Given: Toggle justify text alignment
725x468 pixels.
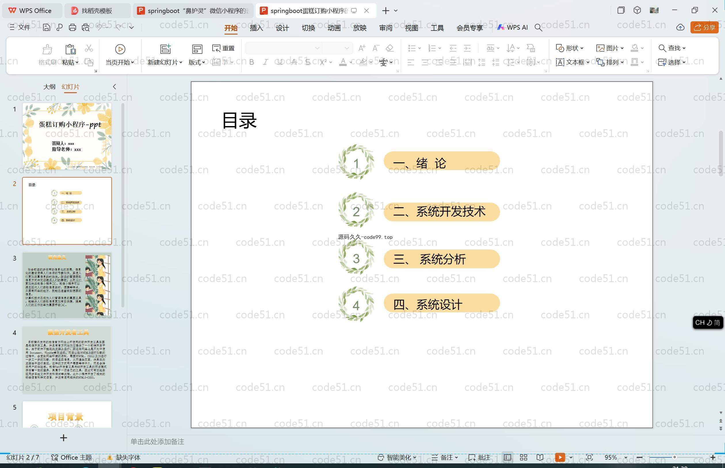Looking at the screenshot, I should pos(453,62).
